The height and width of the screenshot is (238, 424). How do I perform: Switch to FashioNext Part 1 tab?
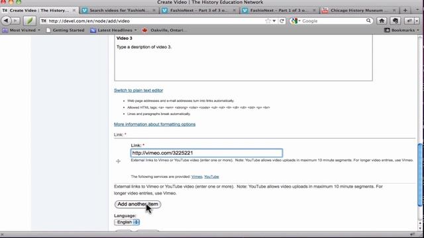pyautogui.click(x=279, y=11)
